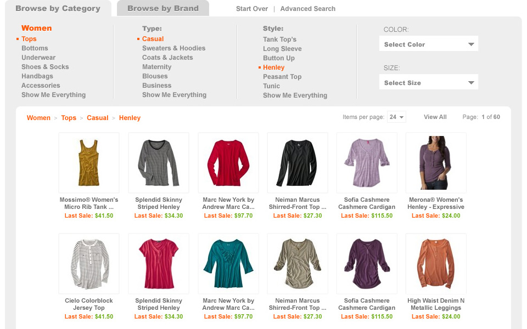Expand the Items per page dropdown
This screenshot has width=527, height=329.
click(x=396, y=117)
